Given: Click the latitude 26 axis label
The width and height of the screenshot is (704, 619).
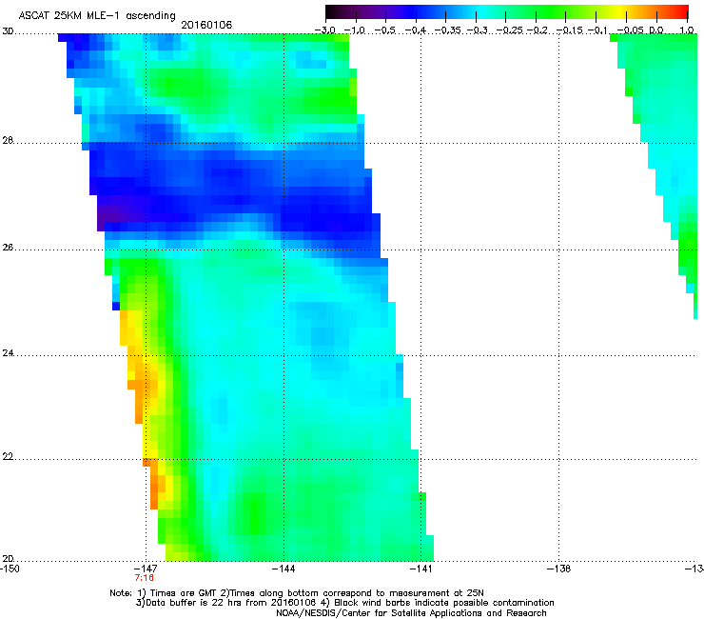Looking at the screenshot, I should (8, 248).
